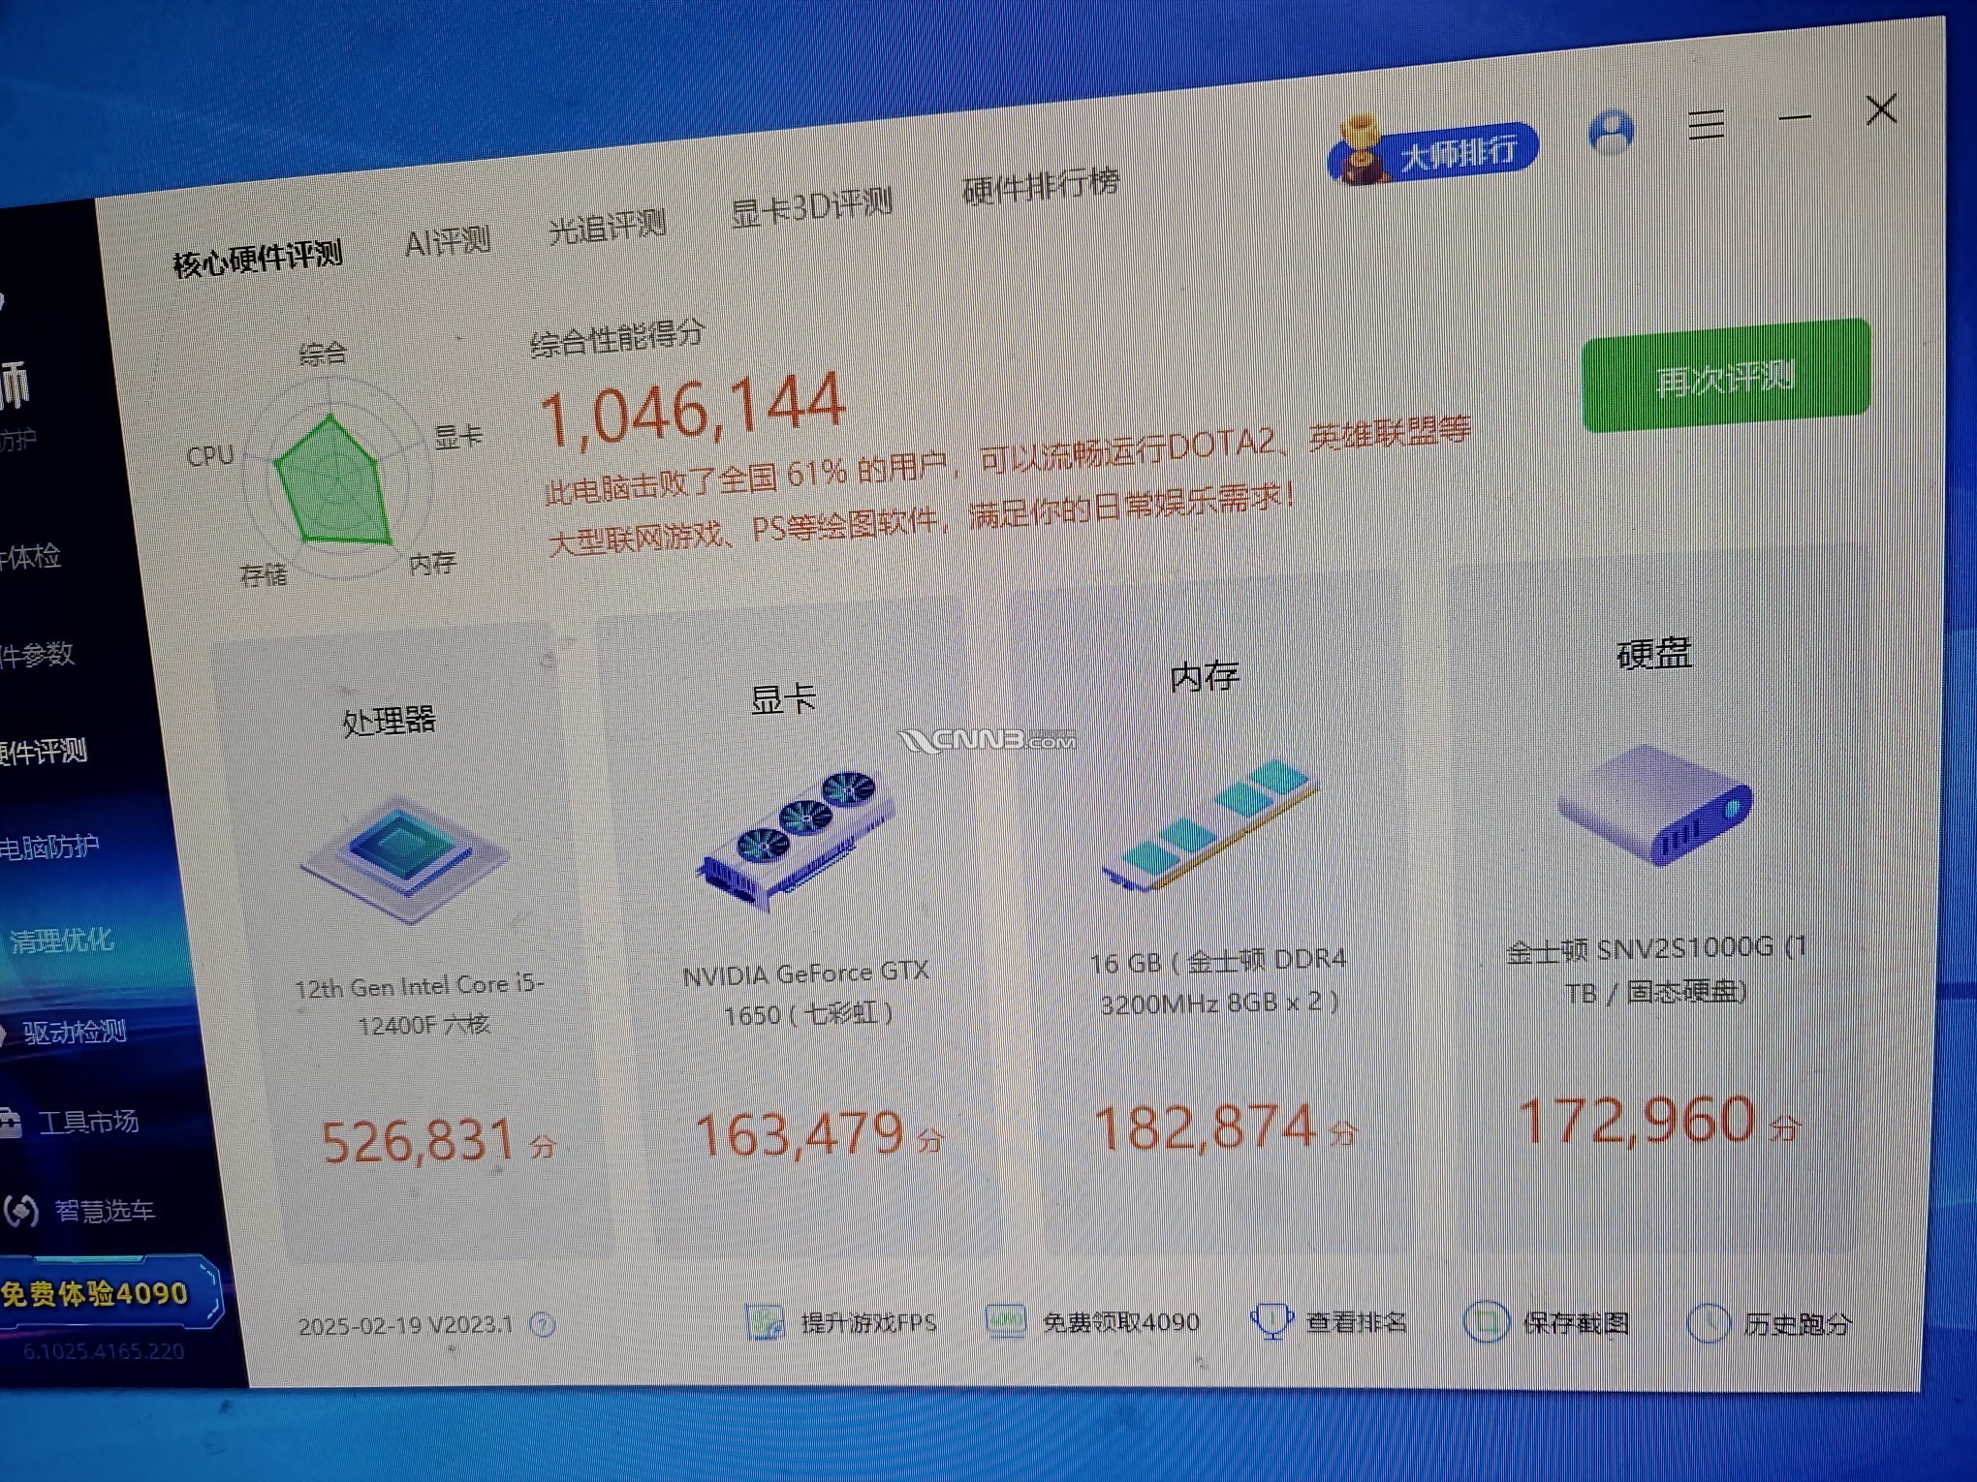Click the 工具市场 toolbox icon
The width and height of the screenshot is (1977, 1482).
pos(11,1123)
